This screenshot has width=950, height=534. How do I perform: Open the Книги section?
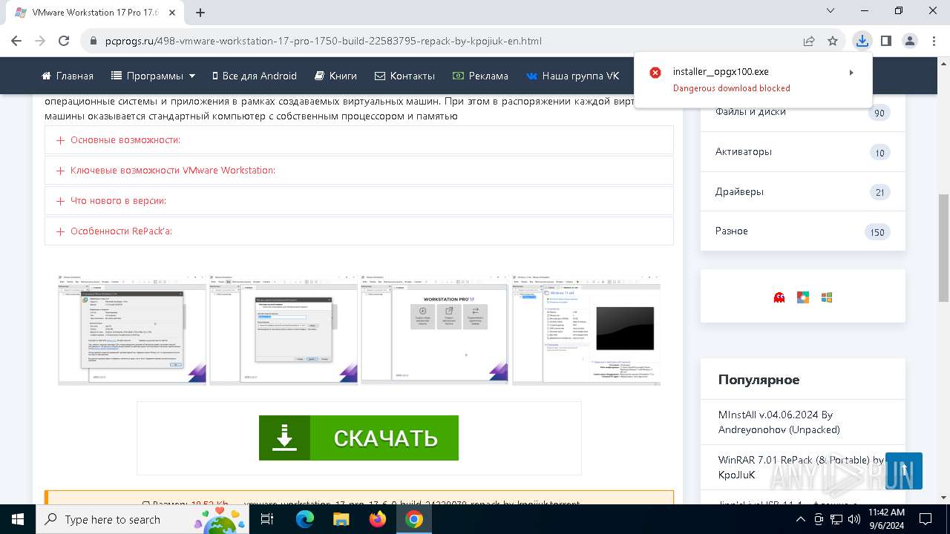coord(335,76)
